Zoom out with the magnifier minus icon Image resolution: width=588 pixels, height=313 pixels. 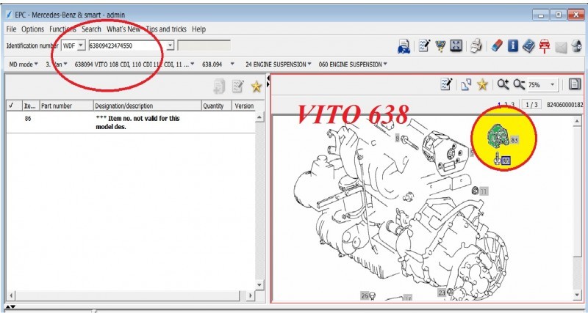(519, 85)
